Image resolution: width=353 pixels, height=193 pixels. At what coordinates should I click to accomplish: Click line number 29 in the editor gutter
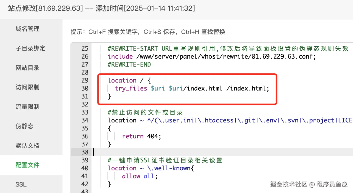click(85, 80)
